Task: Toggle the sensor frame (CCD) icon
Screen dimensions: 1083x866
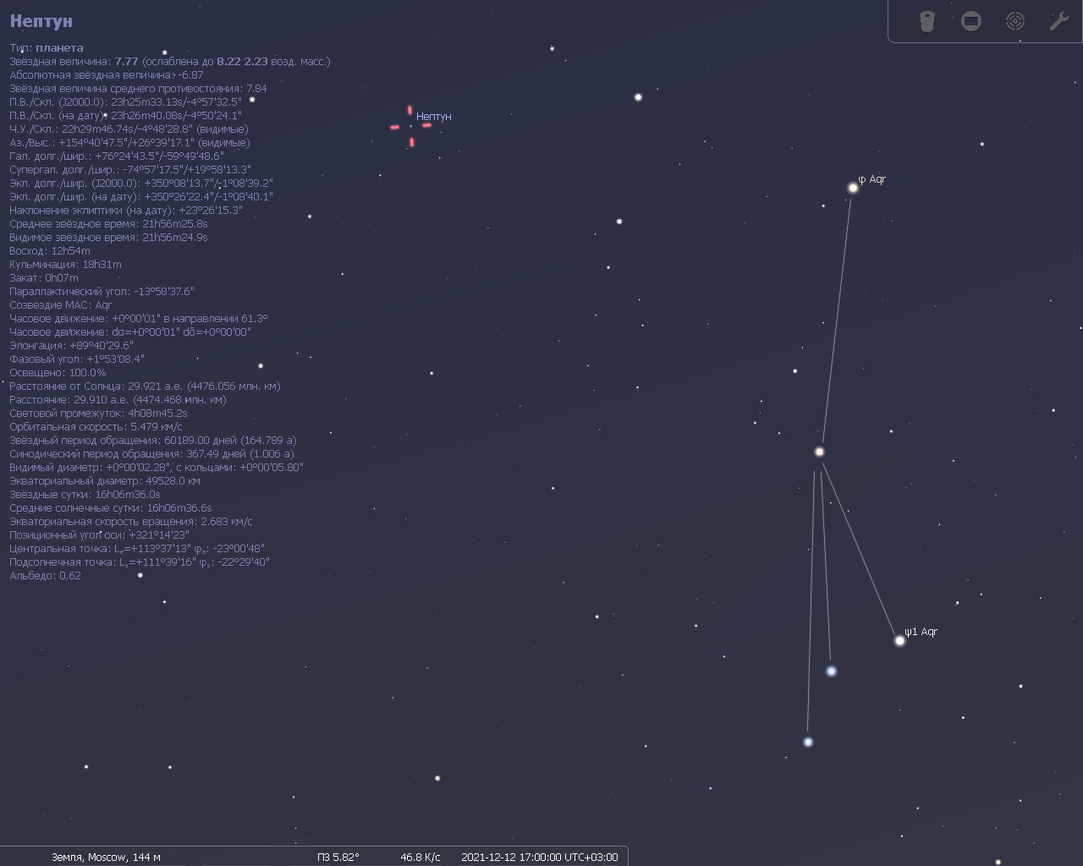Action: point(971,21)
